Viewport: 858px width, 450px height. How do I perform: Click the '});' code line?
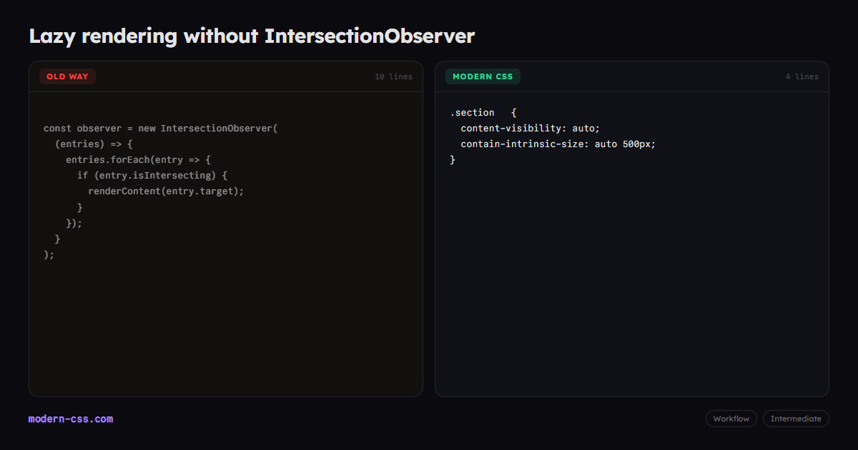pos(74,223)
